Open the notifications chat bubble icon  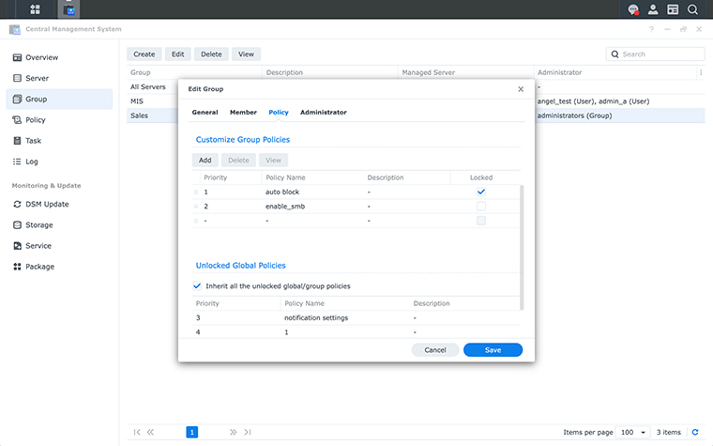634,9
